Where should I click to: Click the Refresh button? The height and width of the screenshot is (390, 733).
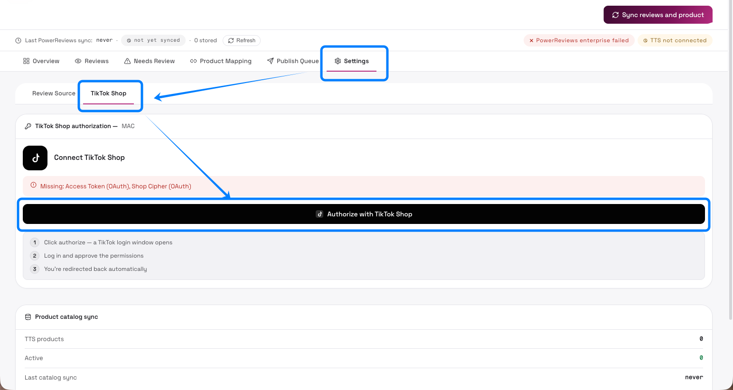(242, 40)
